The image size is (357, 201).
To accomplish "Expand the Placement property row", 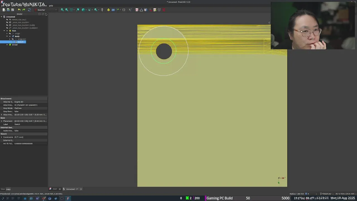I will click(x=2, y=121).
